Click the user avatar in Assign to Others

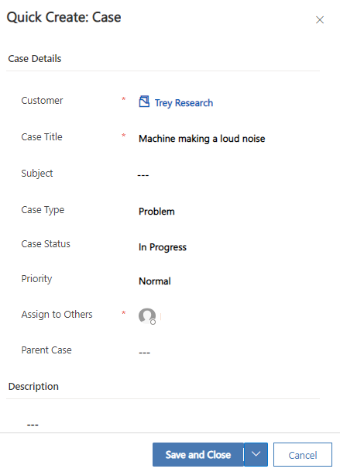coord(147,316)
